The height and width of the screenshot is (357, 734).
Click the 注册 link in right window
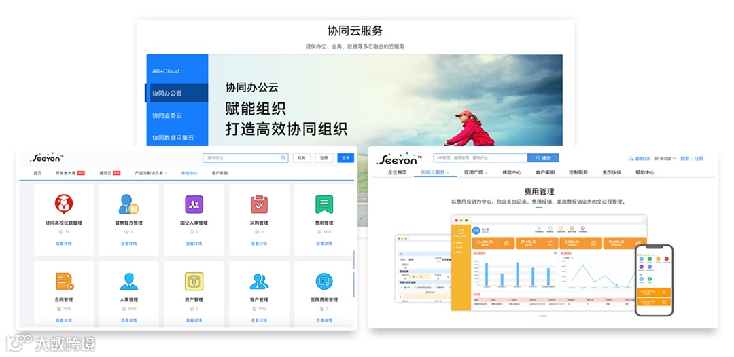click(699, 158)
